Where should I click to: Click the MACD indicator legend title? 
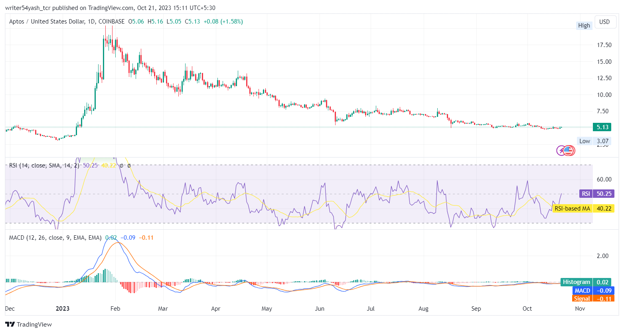click(55, 238)
